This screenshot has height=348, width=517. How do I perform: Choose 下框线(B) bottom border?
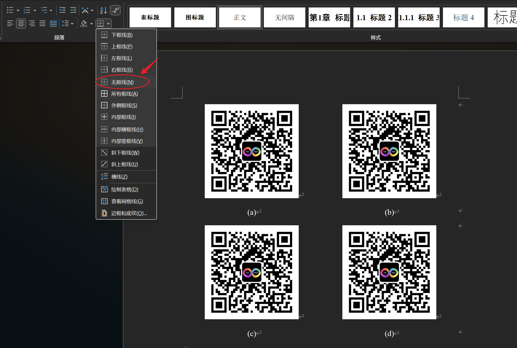[126, 35]
